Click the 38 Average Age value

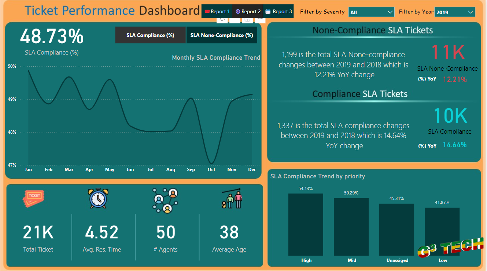pyautogui.click(x=229, y=232)
